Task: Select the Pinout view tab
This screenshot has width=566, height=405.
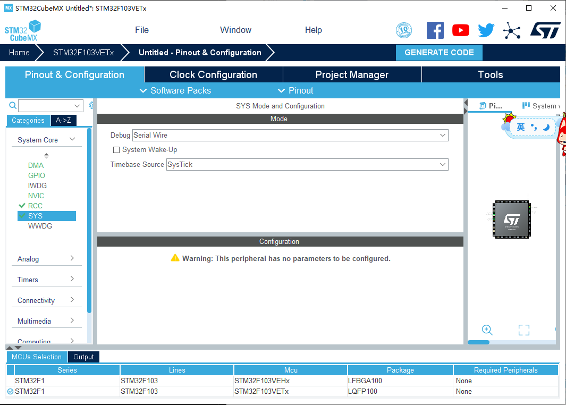Action: click(x=490, y=106)
